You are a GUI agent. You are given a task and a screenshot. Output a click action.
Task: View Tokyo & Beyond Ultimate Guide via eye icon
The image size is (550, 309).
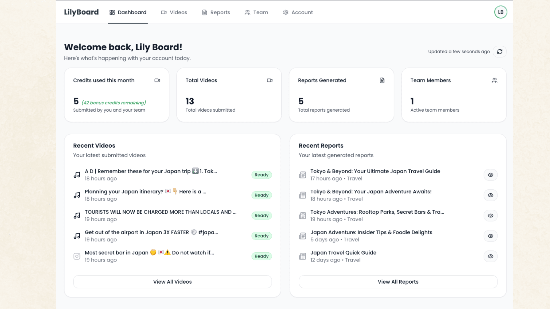[490, 175]
